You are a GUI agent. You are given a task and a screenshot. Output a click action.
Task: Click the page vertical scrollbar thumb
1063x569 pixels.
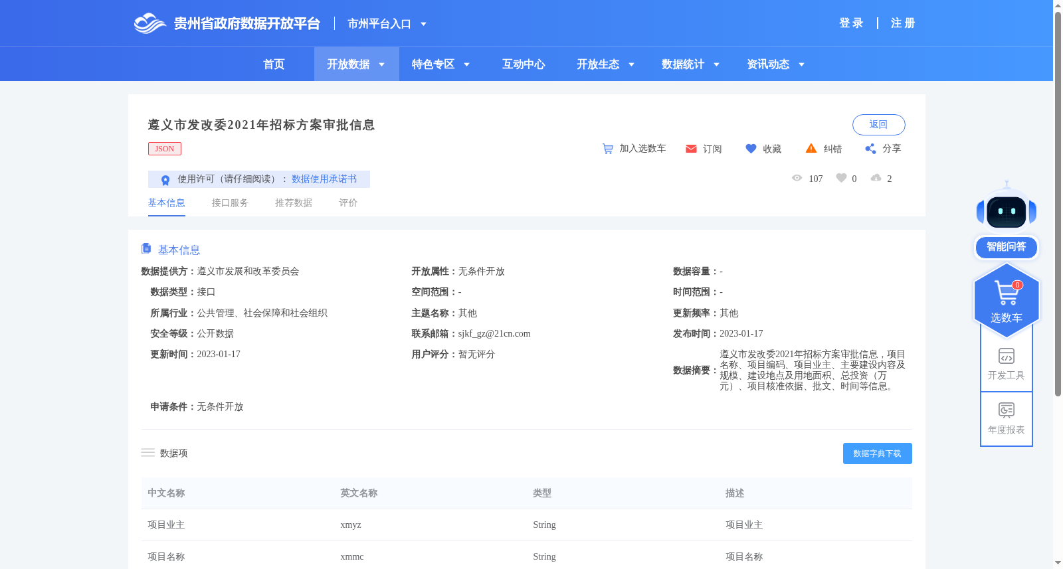(x=1058, y=204)
